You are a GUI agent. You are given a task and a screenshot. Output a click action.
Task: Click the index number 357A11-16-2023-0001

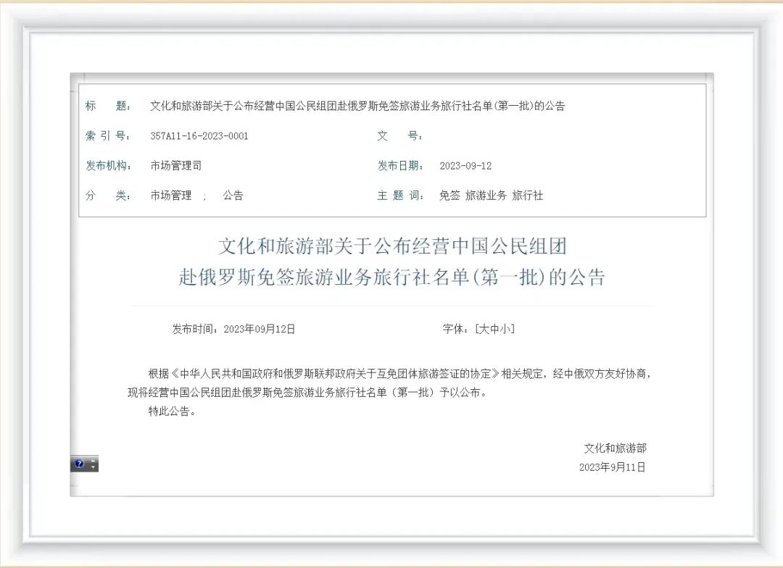199,136
